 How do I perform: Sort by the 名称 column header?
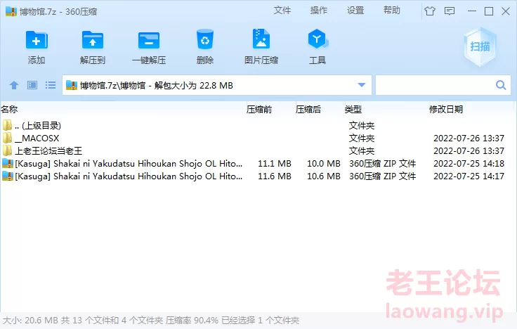point(9,109)
